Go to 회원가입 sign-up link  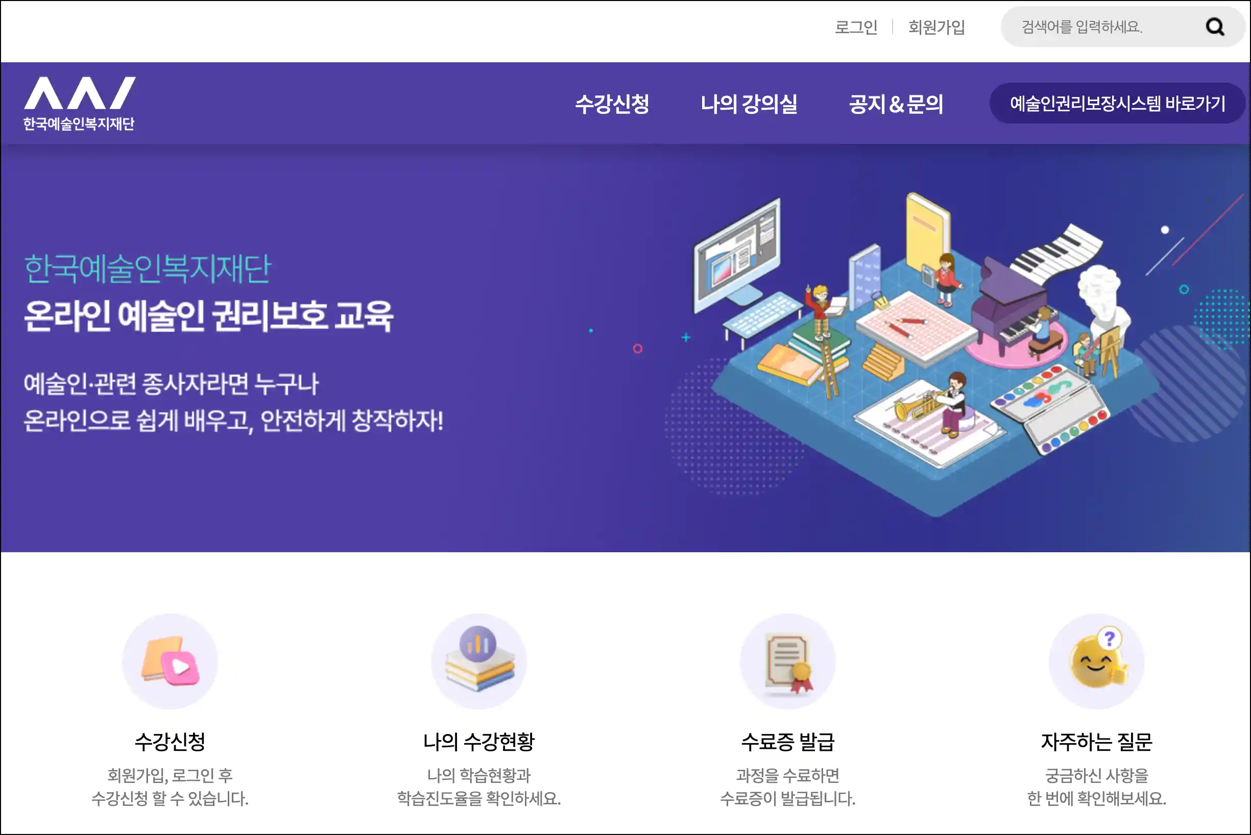[936, 27]
